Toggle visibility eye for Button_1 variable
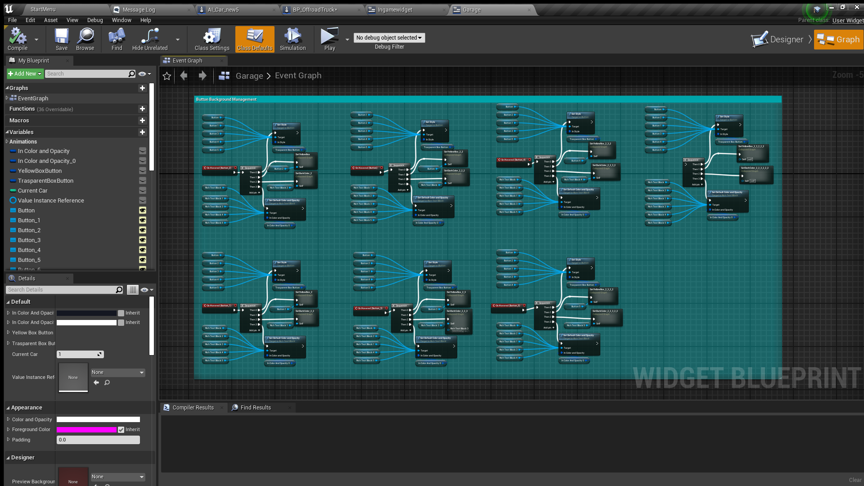This screenshot has width=864, height=486. click(143, 220)
